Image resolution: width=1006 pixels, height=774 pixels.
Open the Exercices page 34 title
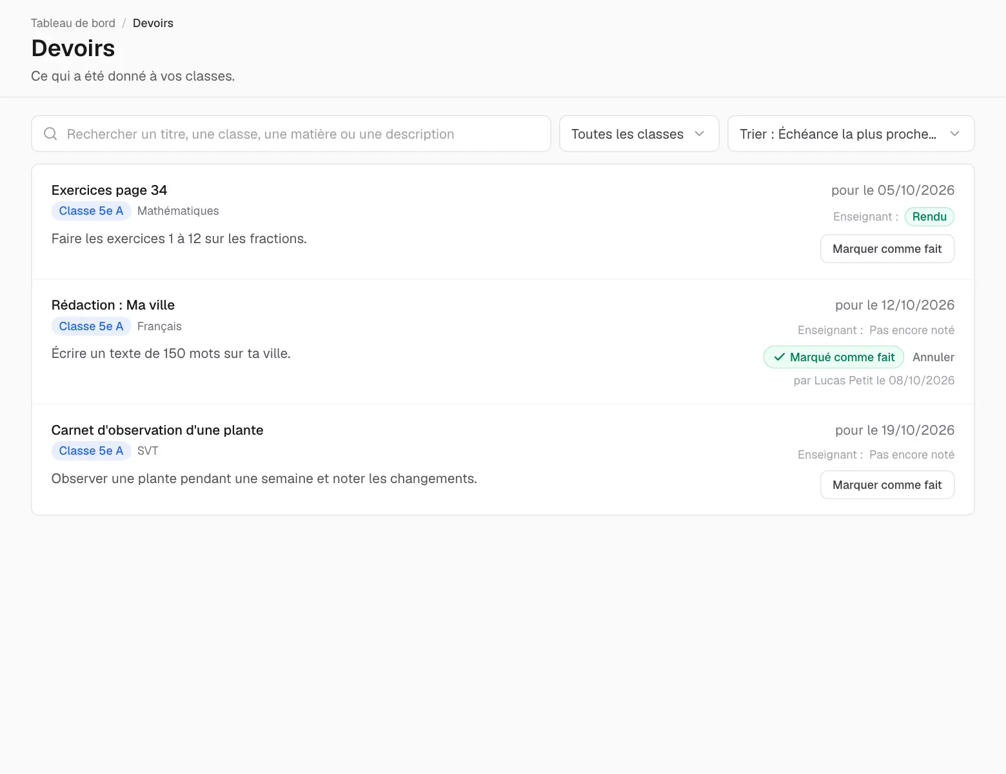point(109,190)
